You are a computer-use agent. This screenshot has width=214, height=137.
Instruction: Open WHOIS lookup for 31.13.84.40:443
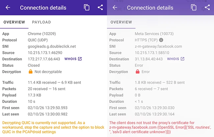(x=173, y=59)
